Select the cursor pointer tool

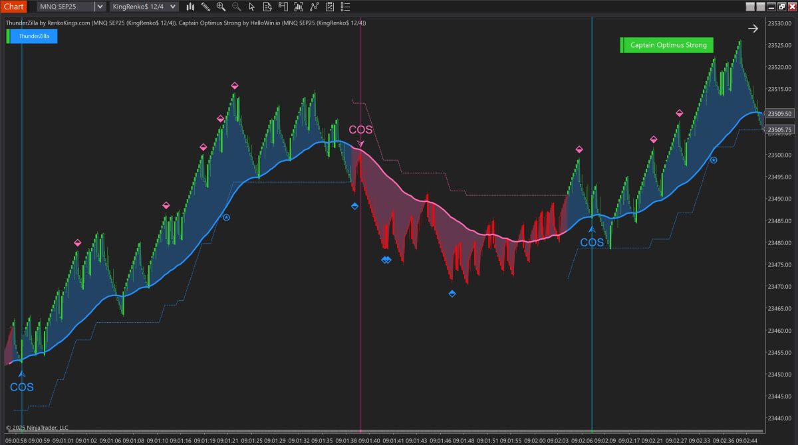pos(251,7)
